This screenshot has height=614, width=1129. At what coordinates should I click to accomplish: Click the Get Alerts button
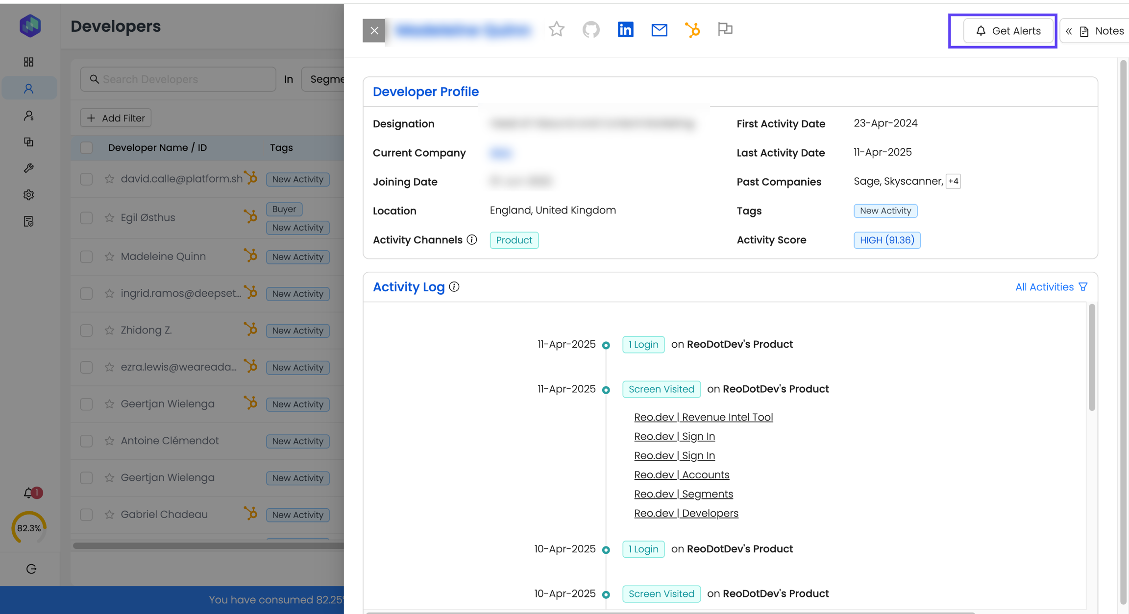pyautogui.click(x=1008, y=31)
